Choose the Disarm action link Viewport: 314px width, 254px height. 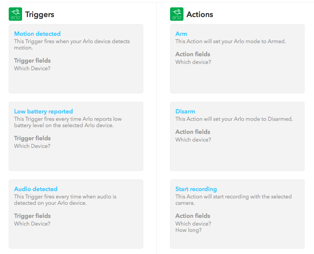click(185, 111)
